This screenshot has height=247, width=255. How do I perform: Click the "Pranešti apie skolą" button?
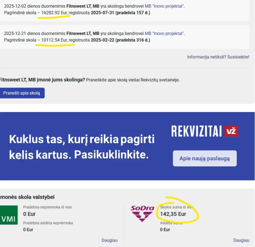point(22,93)
